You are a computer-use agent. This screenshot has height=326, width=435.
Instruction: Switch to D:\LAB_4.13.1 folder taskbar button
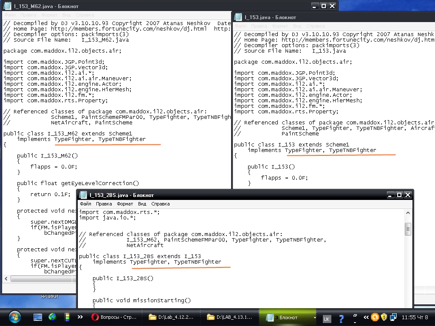[229, 317]
